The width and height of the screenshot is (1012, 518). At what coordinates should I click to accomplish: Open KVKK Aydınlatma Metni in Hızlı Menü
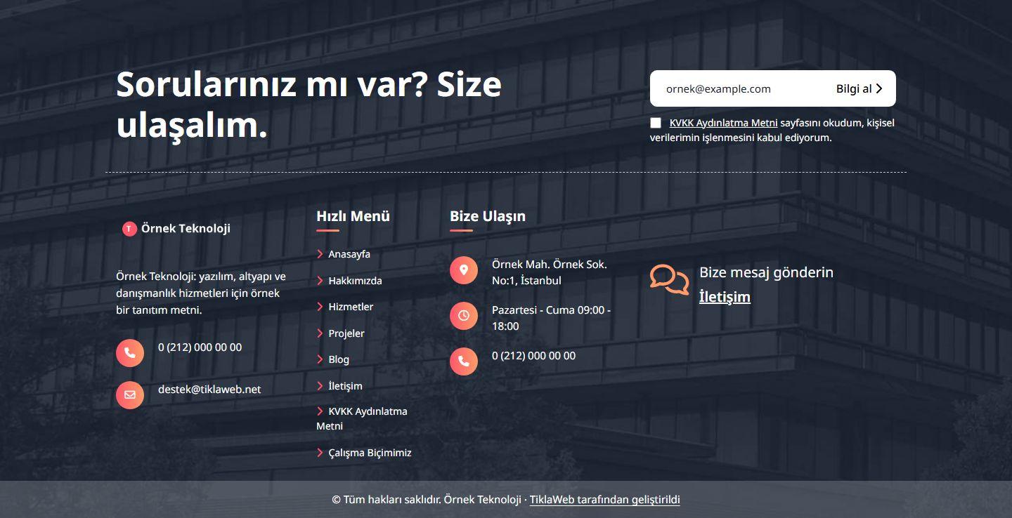pos(362,418)
